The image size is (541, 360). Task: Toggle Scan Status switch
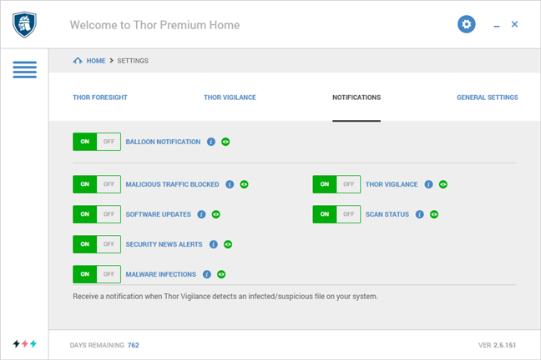(x=336, y=214)
